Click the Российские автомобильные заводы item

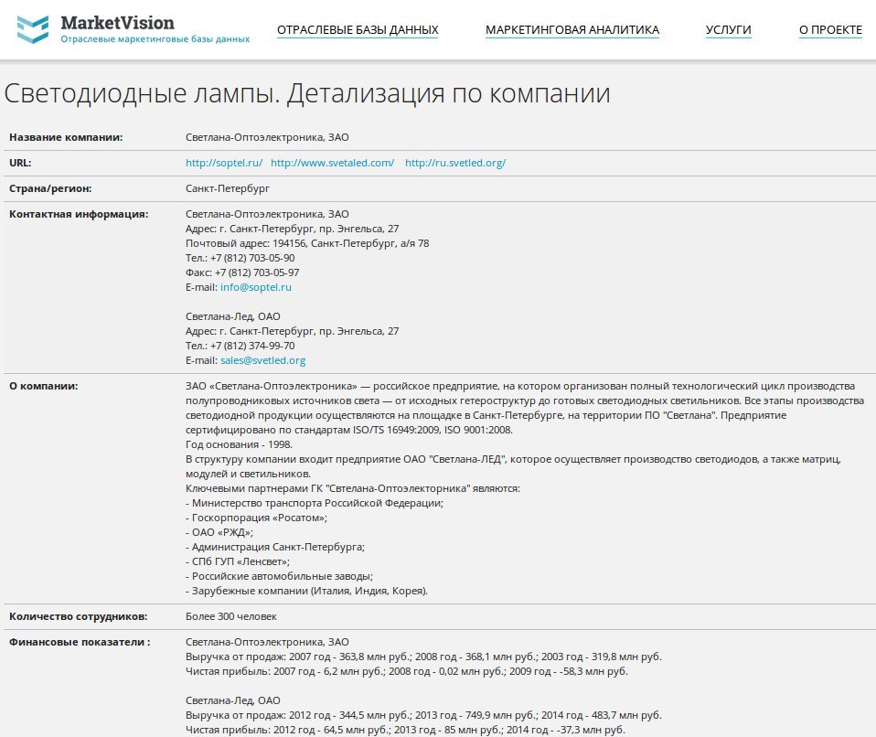[279, 576]
